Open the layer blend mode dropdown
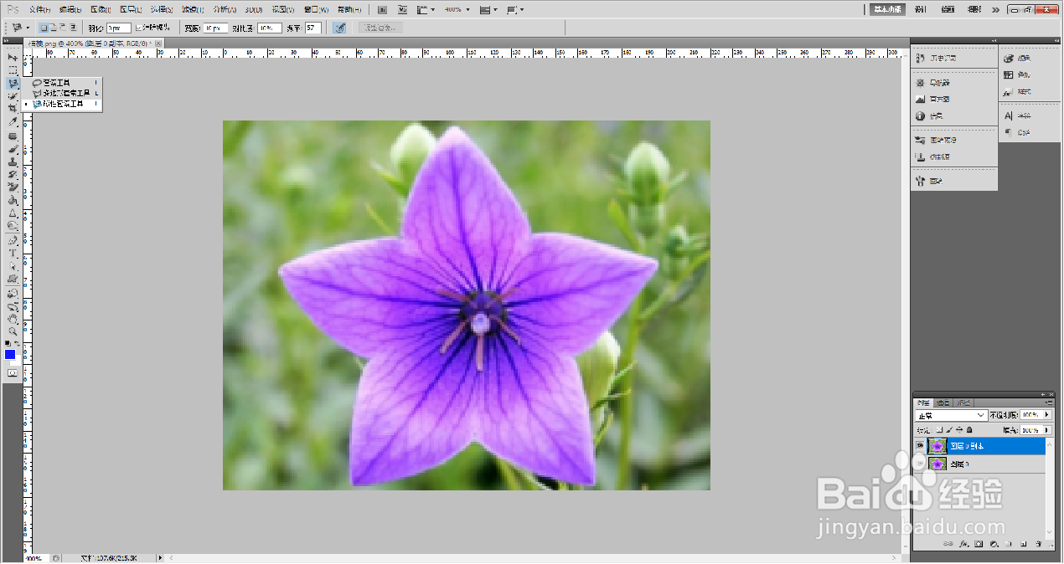 click(x=951, y=415)
